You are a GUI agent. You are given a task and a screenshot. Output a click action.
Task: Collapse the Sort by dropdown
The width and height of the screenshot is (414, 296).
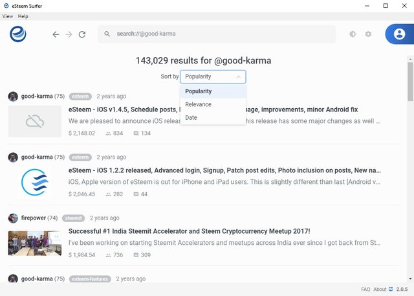tap(213, 76)
